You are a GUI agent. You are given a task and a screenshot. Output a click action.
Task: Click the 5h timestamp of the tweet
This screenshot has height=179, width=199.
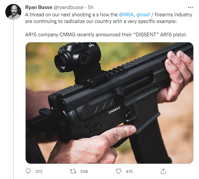pyautogui.click(x=91, y=7)
